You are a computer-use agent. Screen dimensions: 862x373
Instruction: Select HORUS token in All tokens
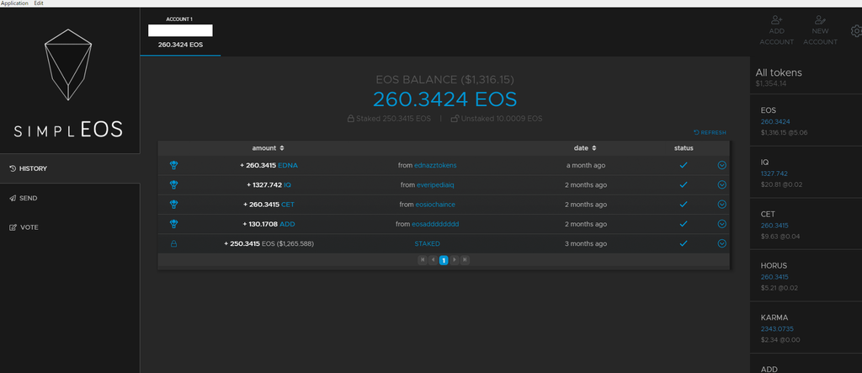(806, 275)
